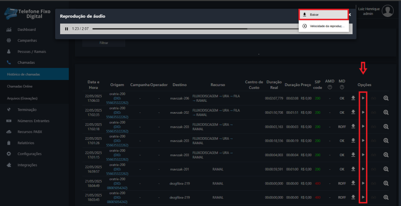This screenshot has height=206, width=401.
Task: Collapse the Chamadas sidebar section
Action: [x=26, y=63]
